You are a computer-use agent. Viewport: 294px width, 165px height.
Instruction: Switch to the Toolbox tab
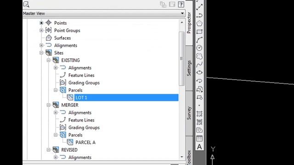tap(189, 151)
